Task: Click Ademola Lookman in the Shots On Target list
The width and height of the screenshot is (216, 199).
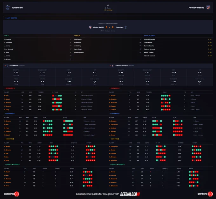Action: 150,56
